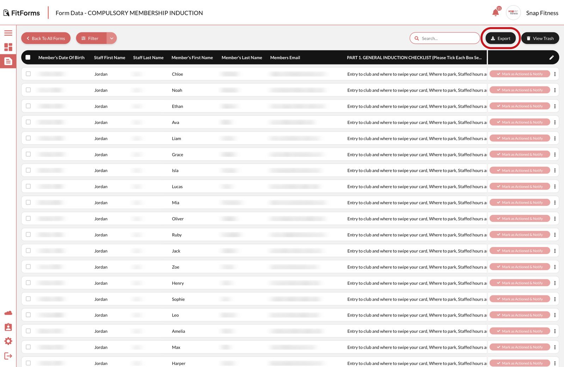Expand the Filter dropdown arrow
564x367 pixels.
point(112,38)
